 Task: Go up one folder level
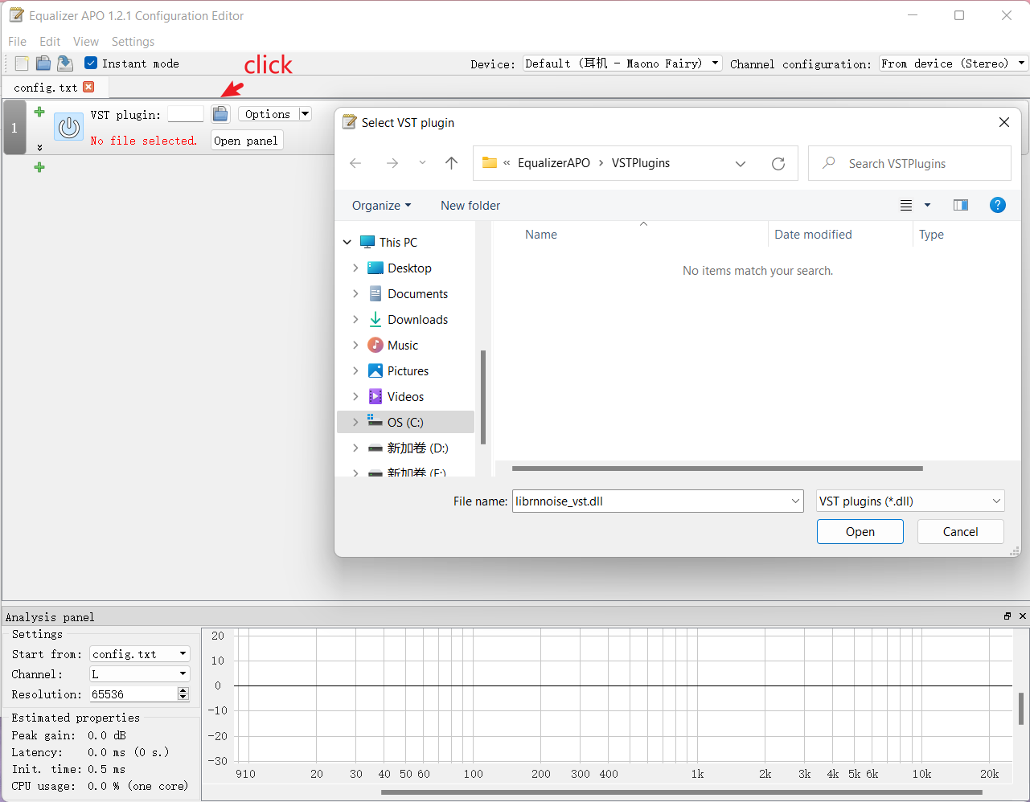pyautogui.click(x=452, y=163)
